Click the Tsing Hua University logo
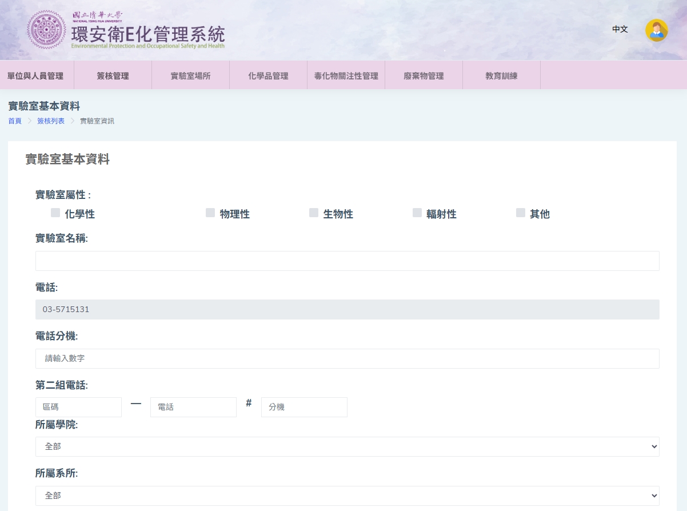This screenshot has width=687, height=511. coord(47,30)
